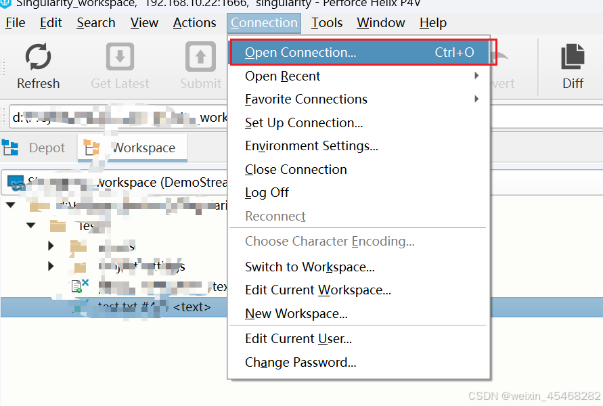
Task: Click the workspace computer icon next to DemoStream
Action: 16,183
